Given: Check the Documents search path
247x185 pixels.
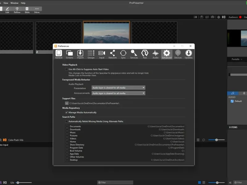Looking at the screenshot, I should (x=67, y=126).
